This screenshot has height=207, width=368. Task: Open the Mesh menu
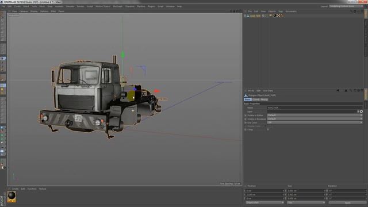(x=42, y=6)
